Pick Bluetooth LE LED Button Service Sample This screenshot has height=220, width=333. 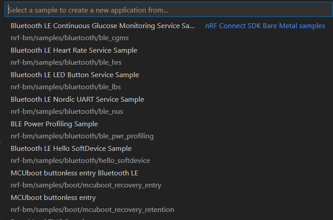click(x=75, y=75)
